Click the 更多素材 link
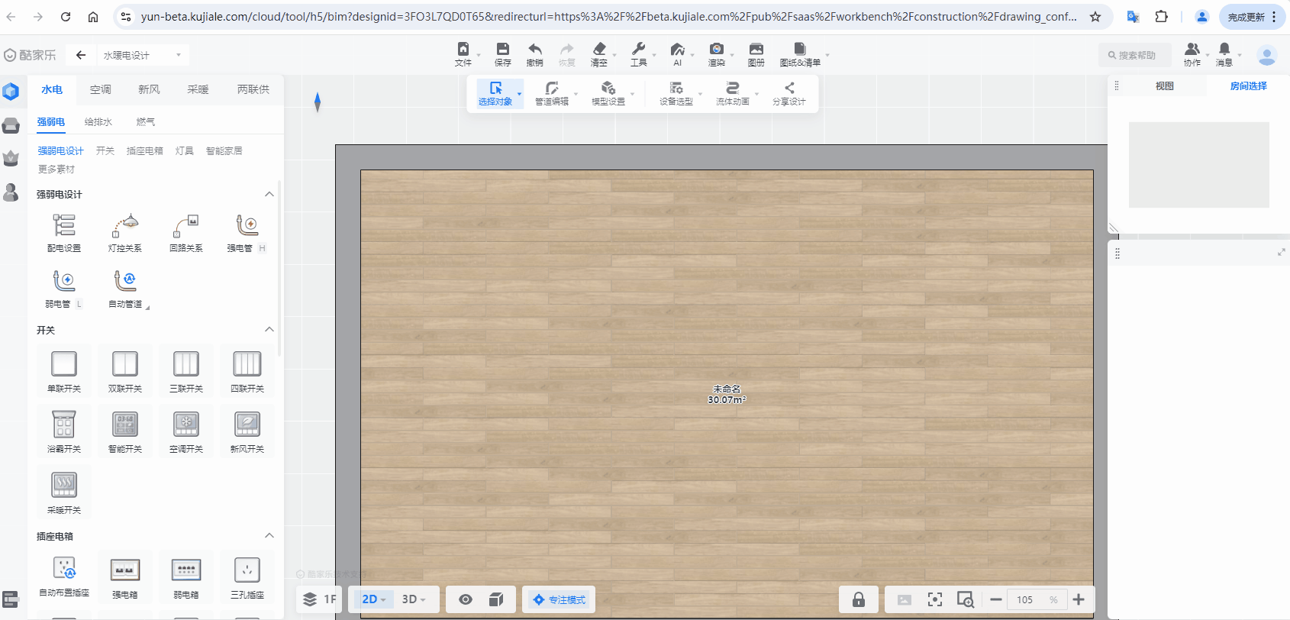 click(56, 169)
